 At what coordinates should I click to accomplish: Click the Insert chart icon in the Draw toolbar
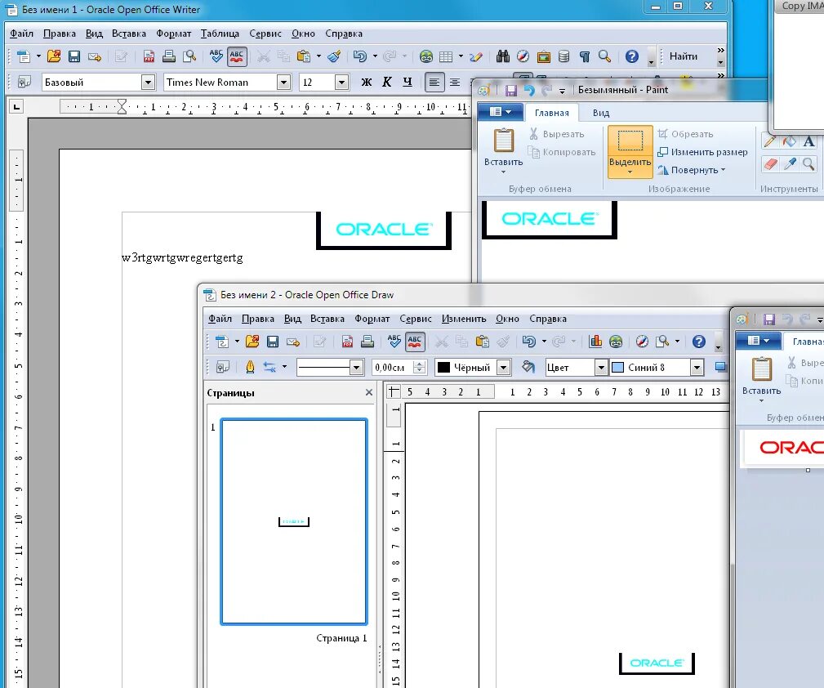(x=595, y=342)
